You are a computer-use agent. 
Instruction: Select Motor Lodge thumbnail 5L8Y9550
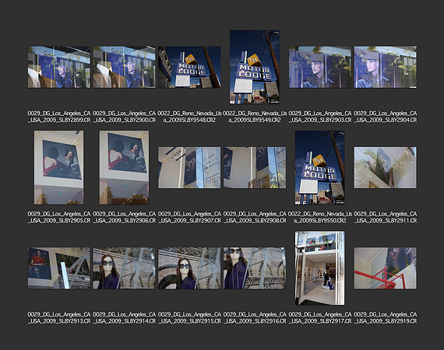tap(320, 168)
